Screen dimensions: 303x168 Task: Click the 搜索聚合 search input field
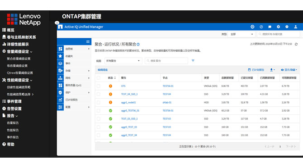(166, 61)
